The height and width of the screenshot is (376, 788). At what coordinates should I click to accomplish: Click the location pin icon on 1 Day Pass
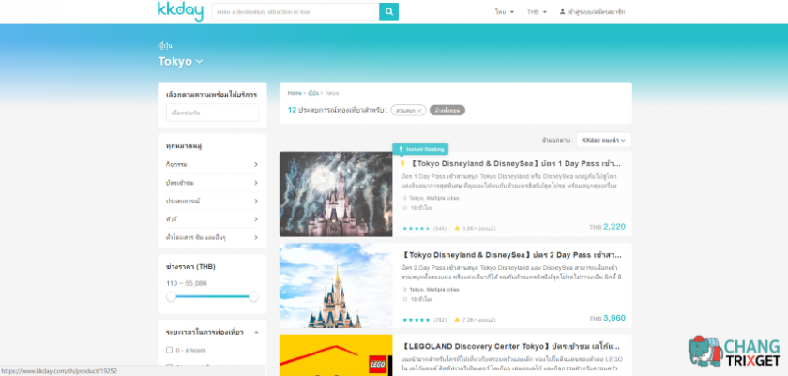pos(405,198)
